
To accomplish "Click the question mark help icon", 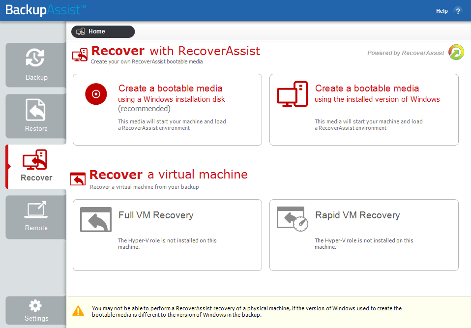I will point(458,11).
